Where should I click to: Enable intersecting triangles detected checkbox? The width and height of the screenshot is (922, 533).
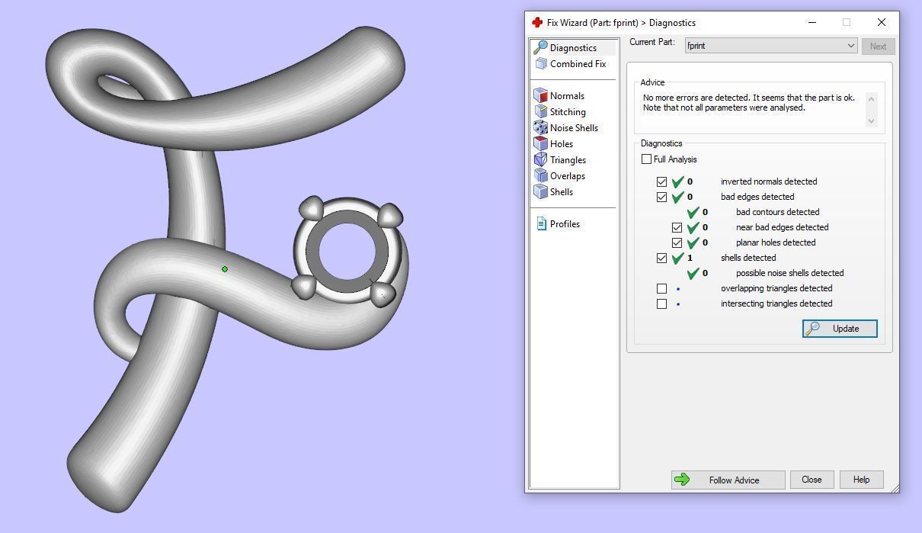pyautogui.click(x=661, y=303)
